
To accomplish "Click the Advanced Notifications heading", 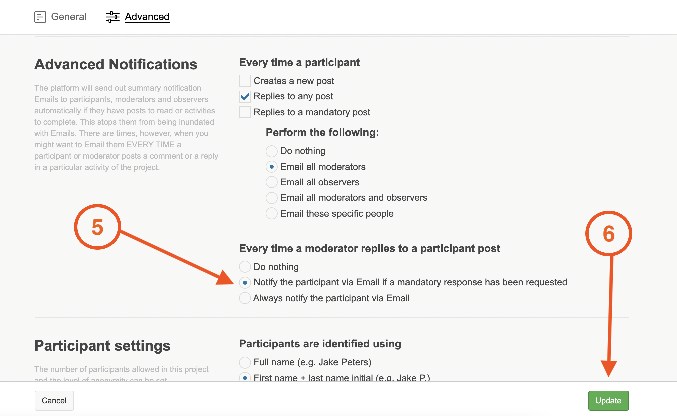I will [116, 64].
